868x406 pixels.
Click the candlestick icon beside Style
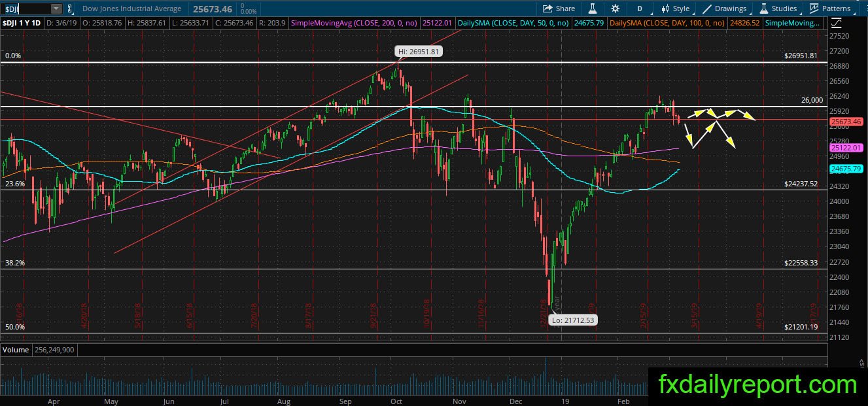(x=665, y=8)
